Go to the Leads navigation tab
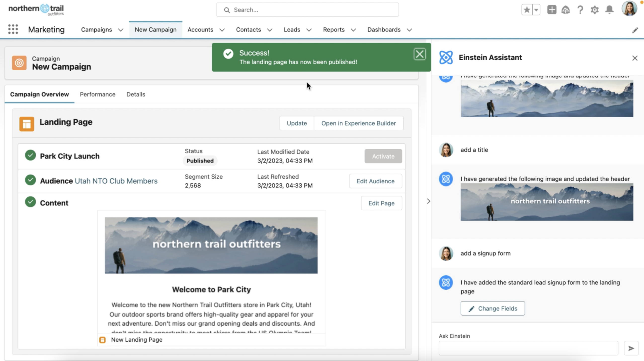 [x=292, y=30]
